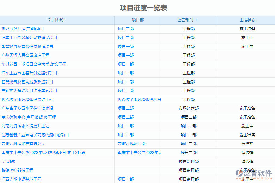Image resolution: width=275 pixels, height=183 pixels.
Task: Open 请选择 status dropdown for 安徽万科房地产有限公司
Action: click(247, 144)
